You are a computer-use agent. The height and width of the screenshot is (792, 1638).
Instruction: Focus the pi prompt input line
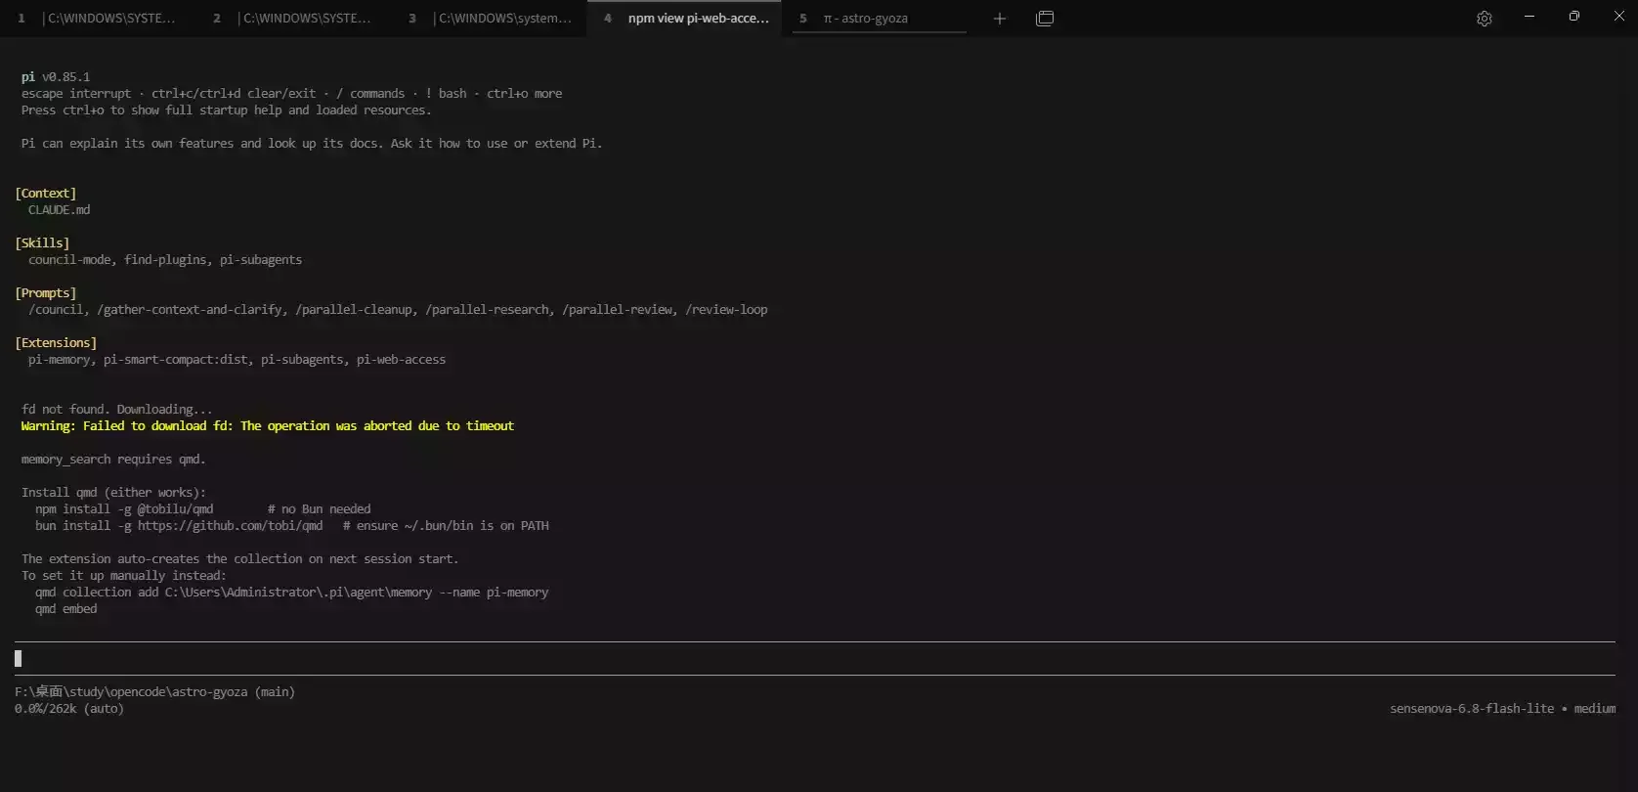click(x=815, y=659)
